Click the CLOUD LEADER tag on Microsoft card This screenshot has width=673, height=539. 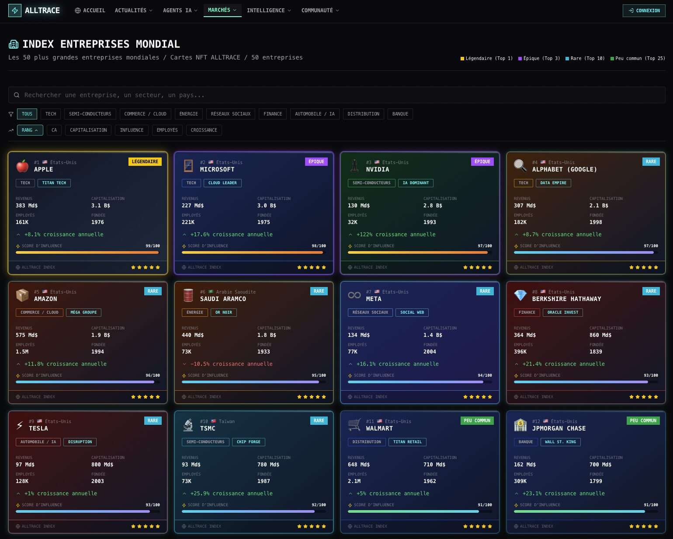tap(222, 183)
